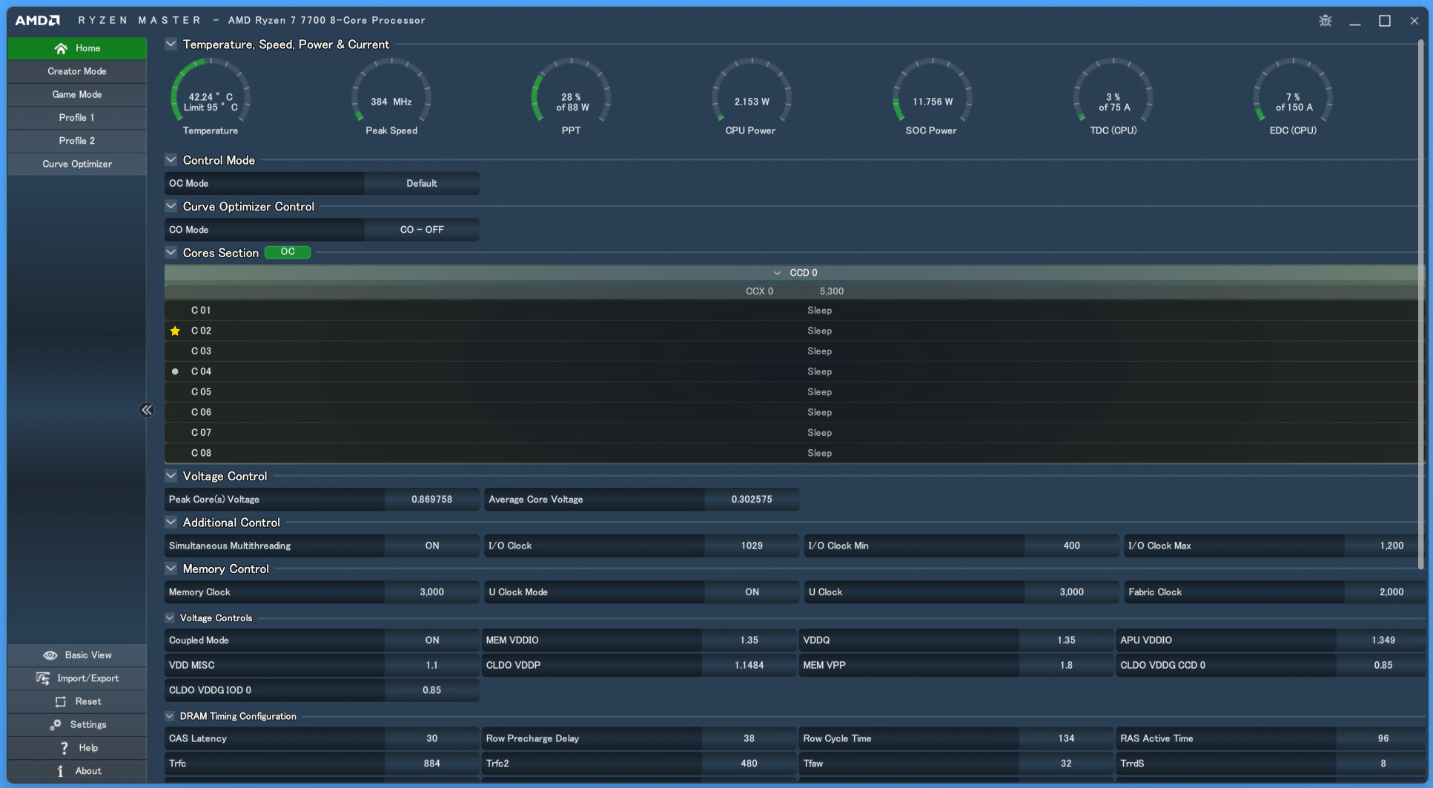Collapse the Memory Control section
This screenshot has width=1433, height=788.
(x=171, y=569)
